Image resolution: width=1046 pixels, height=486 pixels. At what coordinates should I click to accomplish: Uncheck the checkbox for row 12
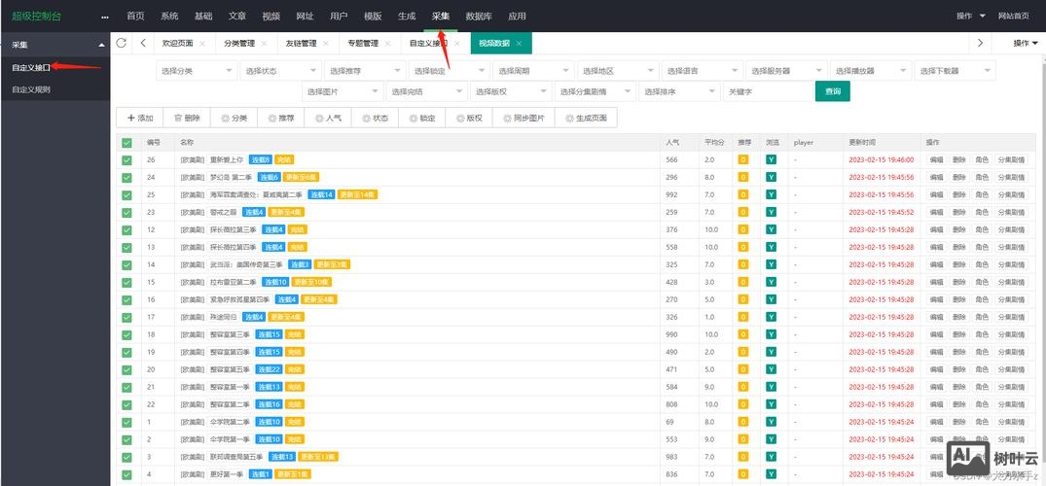pyautogui.click(x=126, y=230)
